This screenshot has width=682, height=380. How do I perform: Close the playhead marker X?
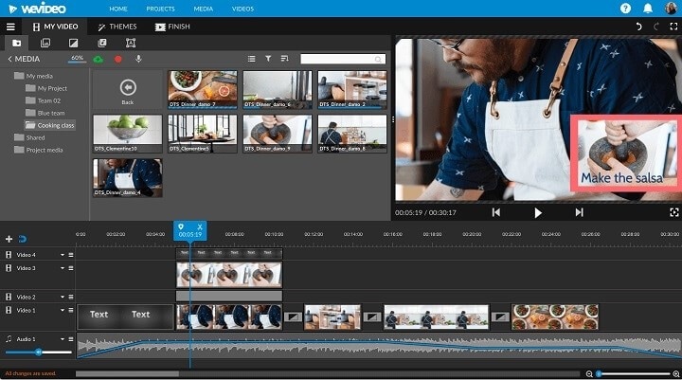(200, 226)
